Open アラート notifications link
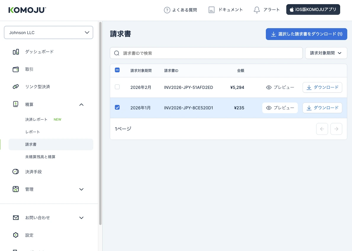 pos(271,10)
